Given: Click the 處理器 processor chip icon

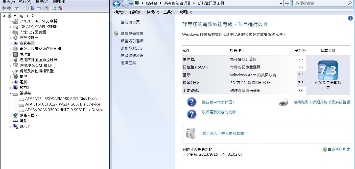Looking at the screenshot, I should pyautogui.click(x=16, y=54).
